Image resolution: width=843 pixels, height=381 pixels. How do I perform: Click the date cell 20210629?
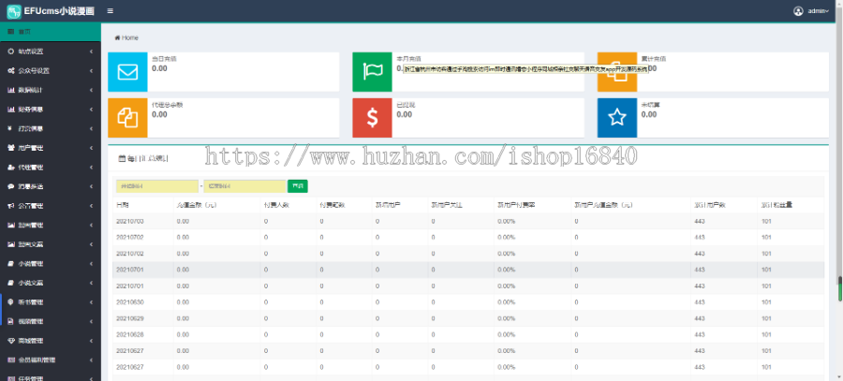coord(129,318)
